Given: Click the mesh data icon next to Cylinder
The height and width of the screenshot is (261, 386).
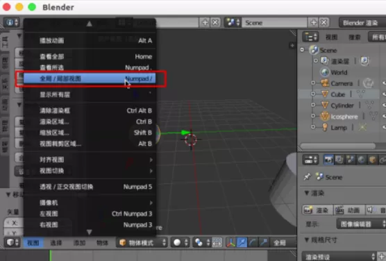Looking at the screenshot, I should tap(369, 105).
